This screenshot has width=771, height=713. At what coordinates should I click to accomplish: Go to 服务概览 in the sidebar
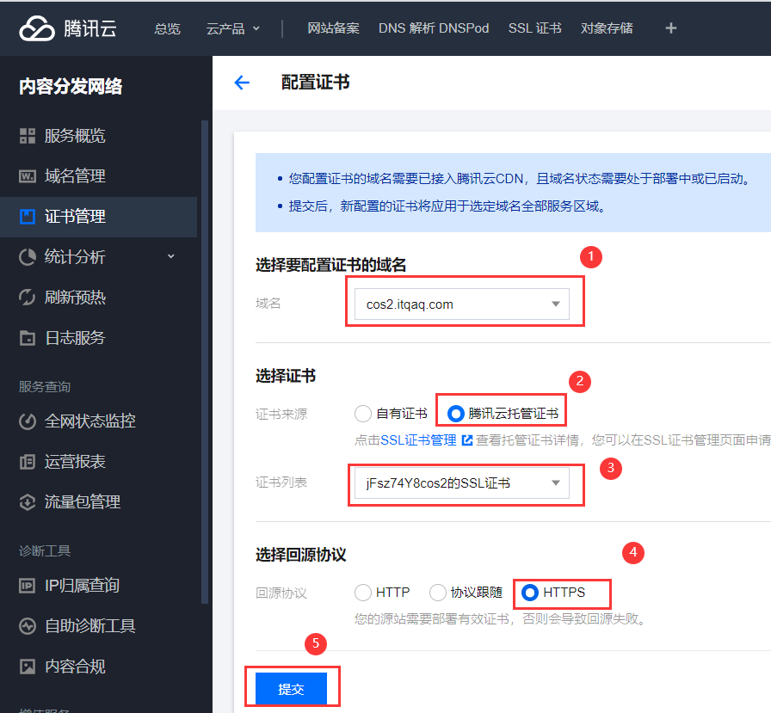click(x=98, y=136)
